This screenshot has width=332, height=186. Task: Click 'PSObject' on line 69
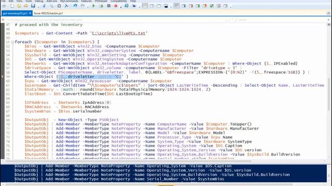(x=109, y=120)
